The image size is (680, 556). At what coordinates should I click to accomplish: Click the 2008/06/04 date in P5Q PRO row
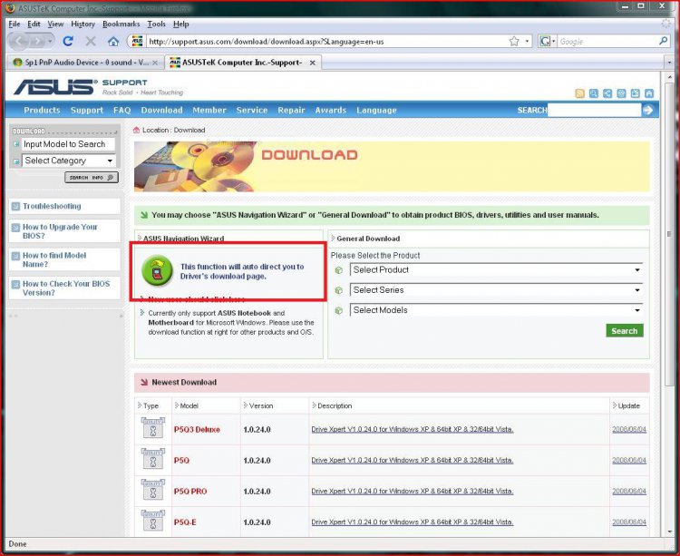[x=629, y=491]
